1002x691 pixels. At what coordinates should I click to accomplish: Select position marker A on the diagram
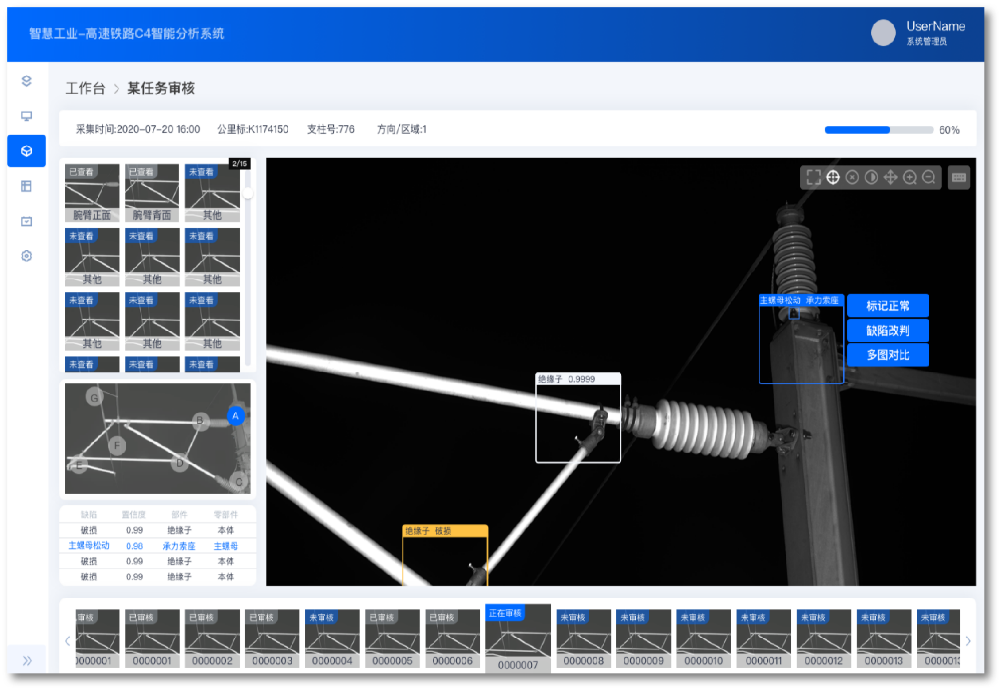pos(236,416)
